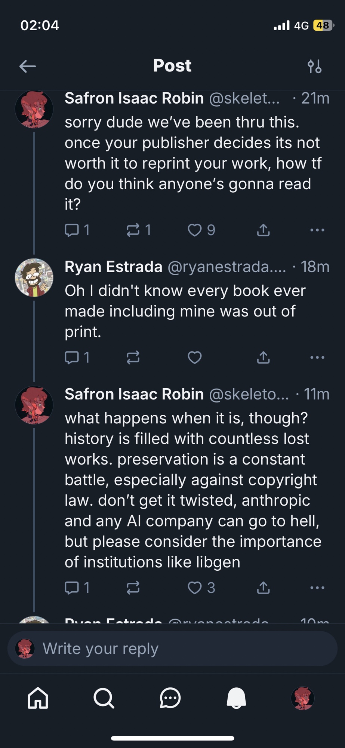The width and height of the screenshot is (345, 748).
Task: Open more options on Safron's 21m post
Action: [x=317, y=230]
